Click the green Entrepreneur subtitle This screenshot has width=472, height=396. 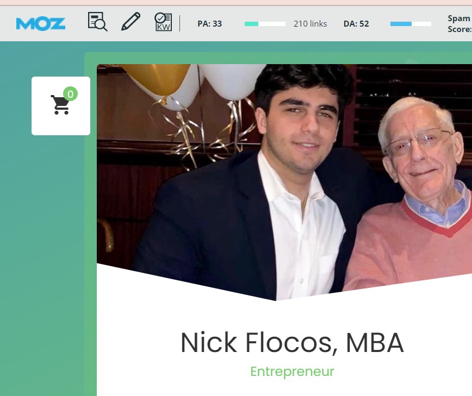point(292,372)
